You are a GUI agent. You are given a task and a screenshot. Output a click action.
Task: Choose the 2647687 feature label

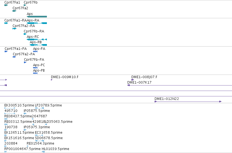(40, 116)
